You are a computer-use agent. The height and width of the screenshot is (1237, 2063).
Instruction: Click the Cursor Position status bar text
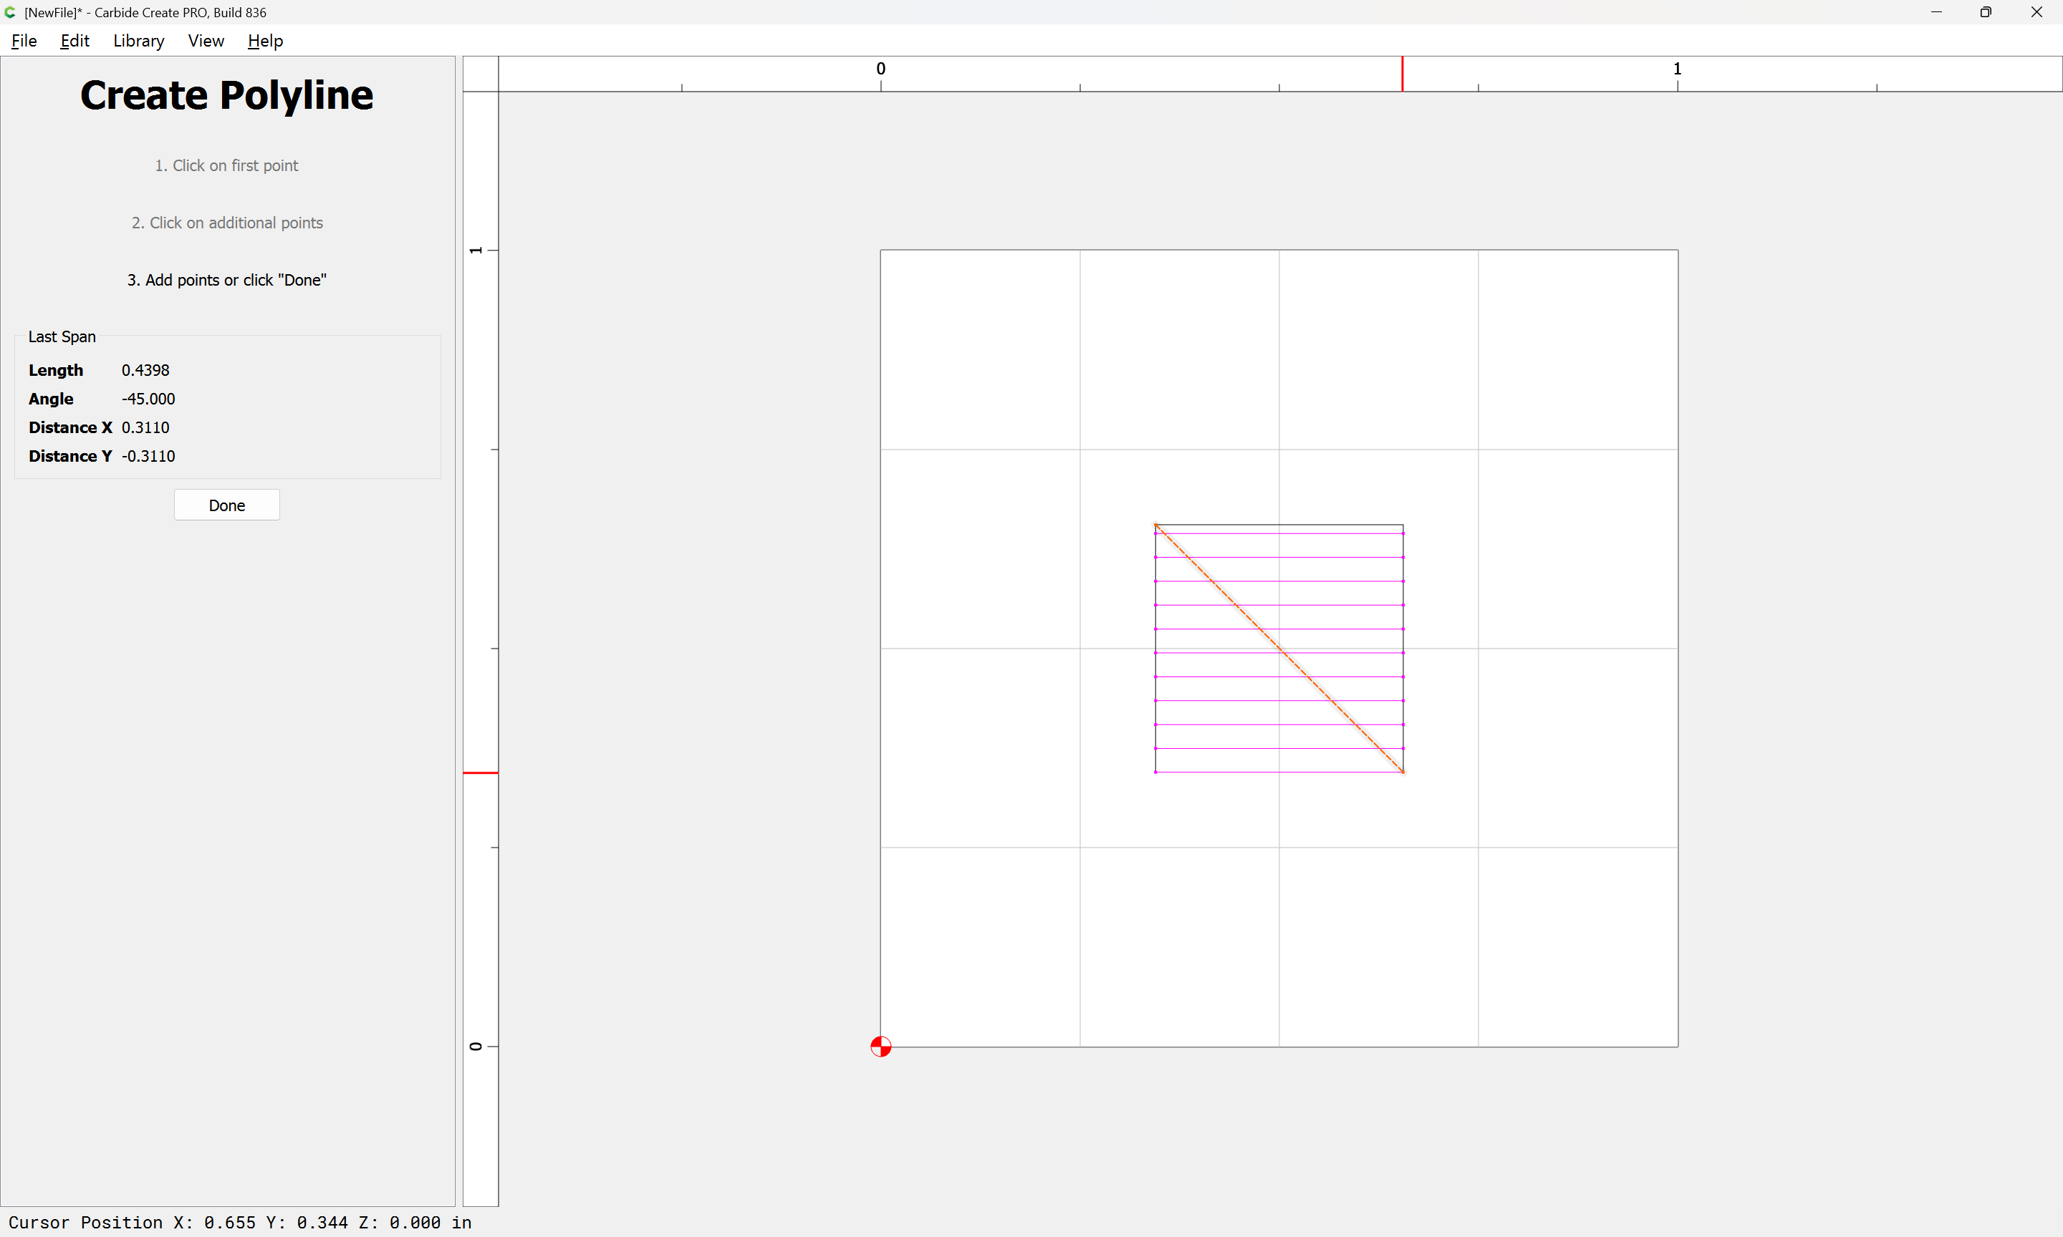pyautogui.click(x=240, y=1222)
